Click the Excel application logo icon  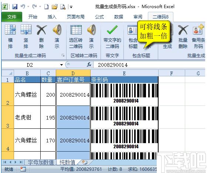pyautogui.click(x=5, y=7)
